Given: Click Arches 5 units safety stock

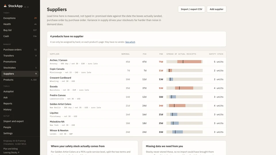Looking at the screenshot, I should coord(218,62).
